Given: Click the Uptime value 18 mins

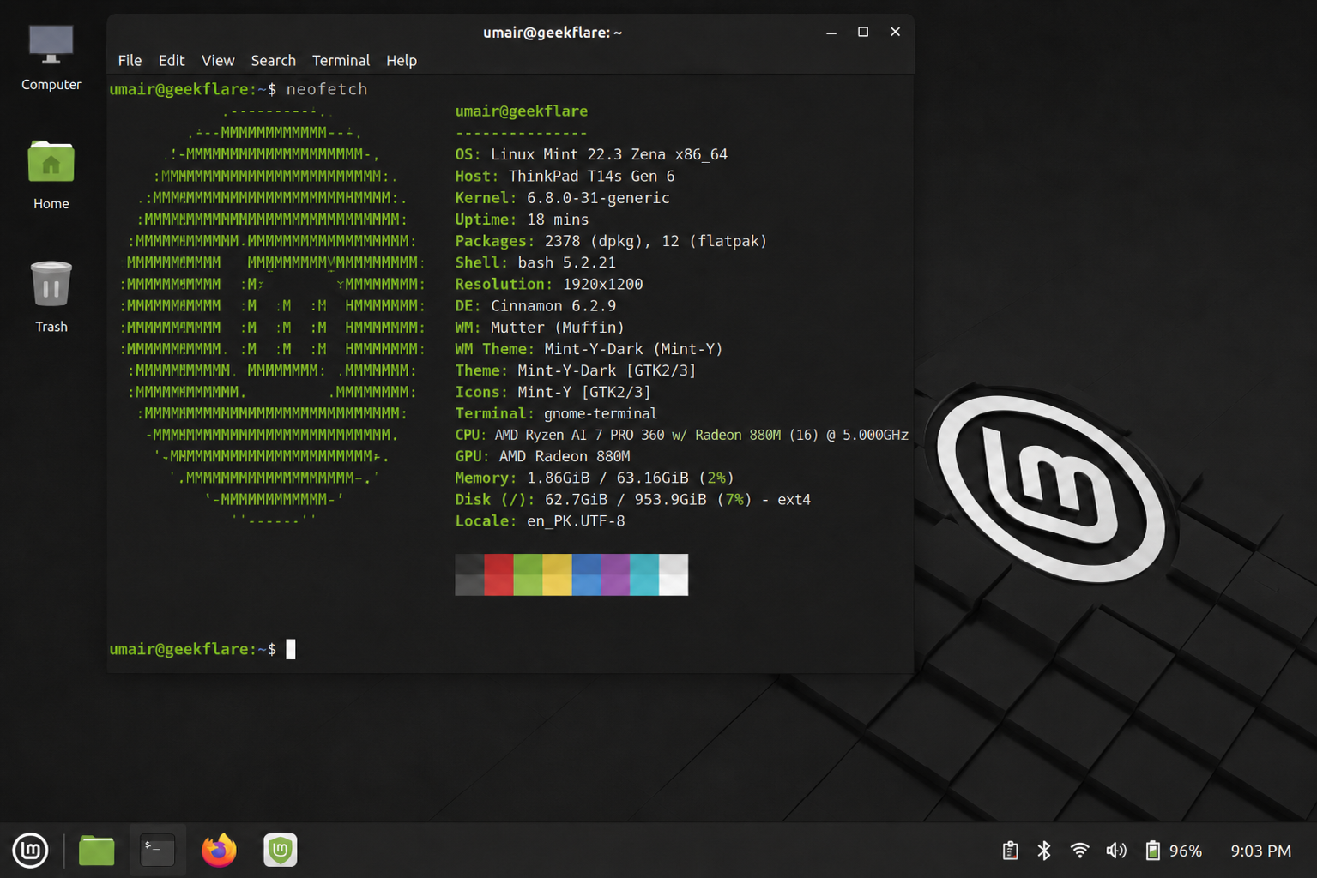Looking at the screenshot, I should 558,219.
